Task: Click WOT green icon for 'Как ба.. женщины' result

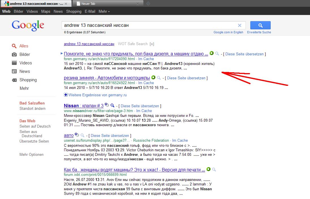Action: tap(208, 169)
